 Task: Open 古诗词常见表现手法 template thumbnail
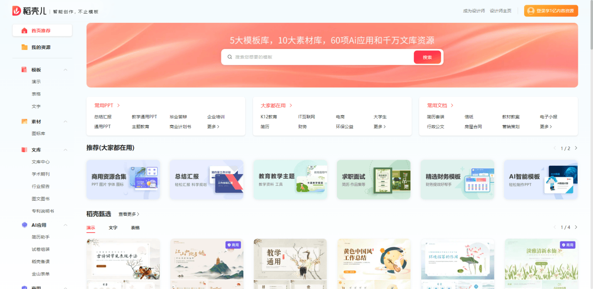123,263
